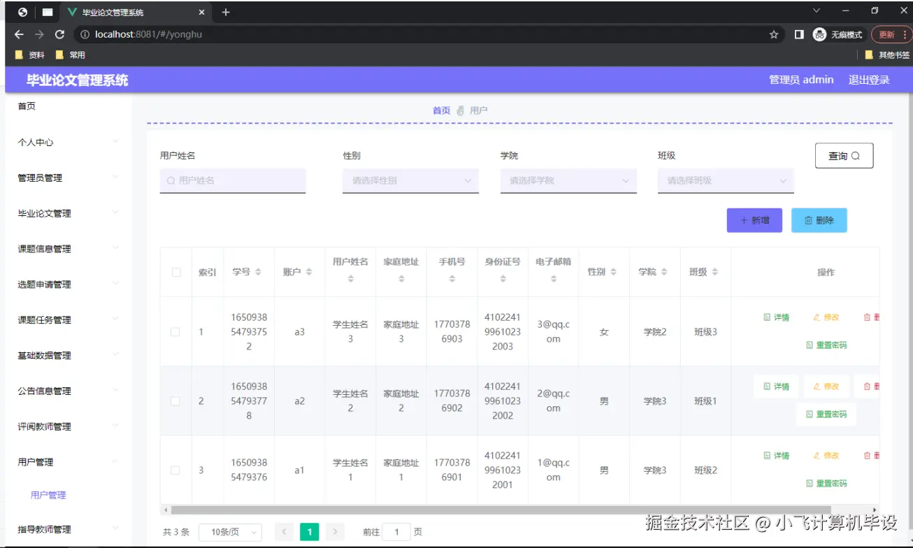Open 详情 for account a1
This screenshot has height=548, width=913.
[776, 456]
